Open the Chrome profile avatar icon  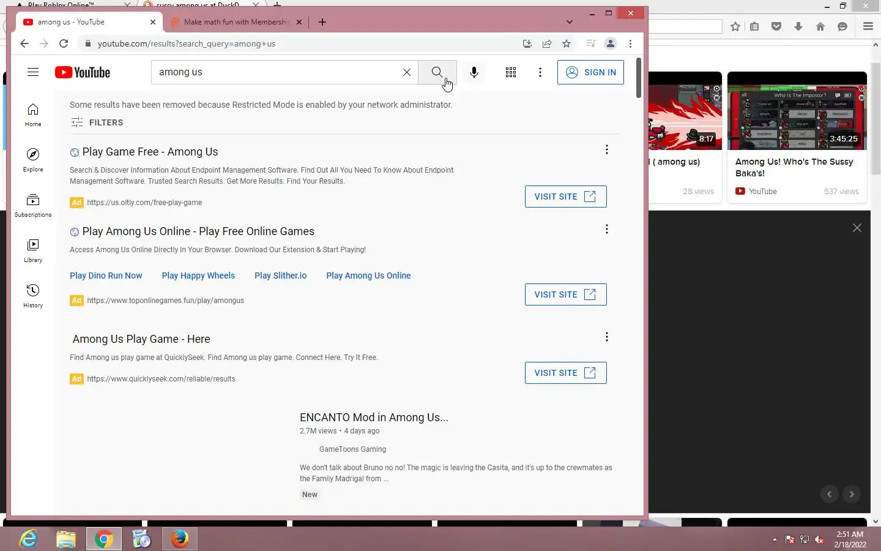click(611, 43)
